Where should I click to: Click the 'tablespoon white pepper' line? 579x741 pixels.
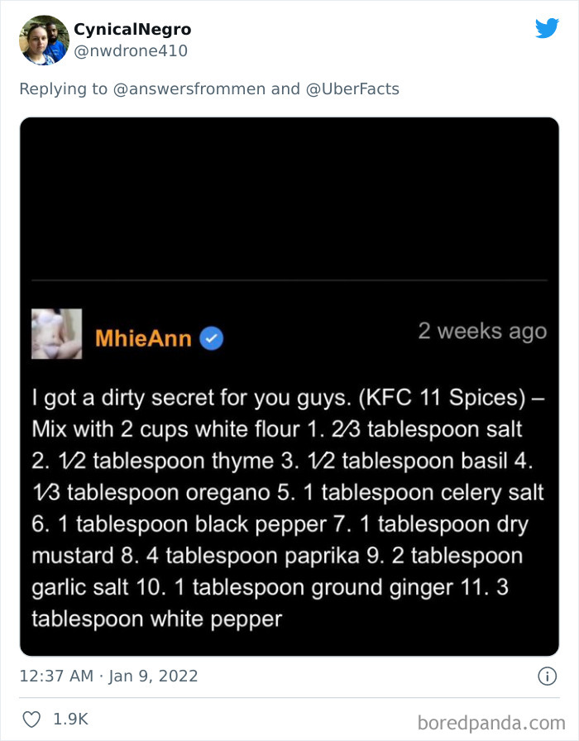[x=157, y=619]
